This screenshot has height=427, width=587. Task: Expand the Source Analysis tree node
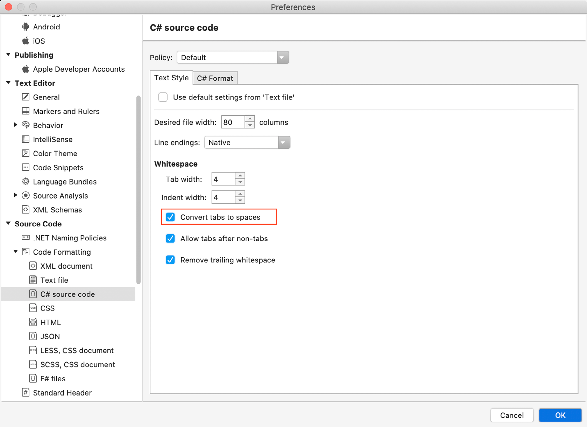[15, 195]
